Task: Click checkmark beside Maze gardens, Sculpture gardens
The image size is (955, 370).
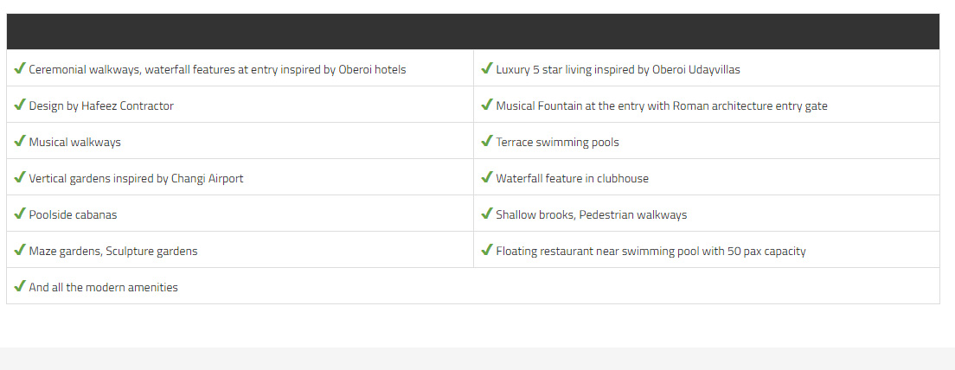Action: (20, 250)
